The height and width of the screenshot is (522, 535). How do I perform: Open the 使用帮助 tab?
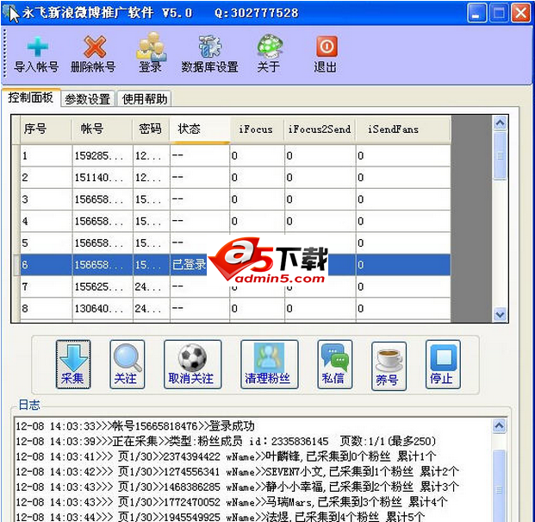tap(145, 99)
